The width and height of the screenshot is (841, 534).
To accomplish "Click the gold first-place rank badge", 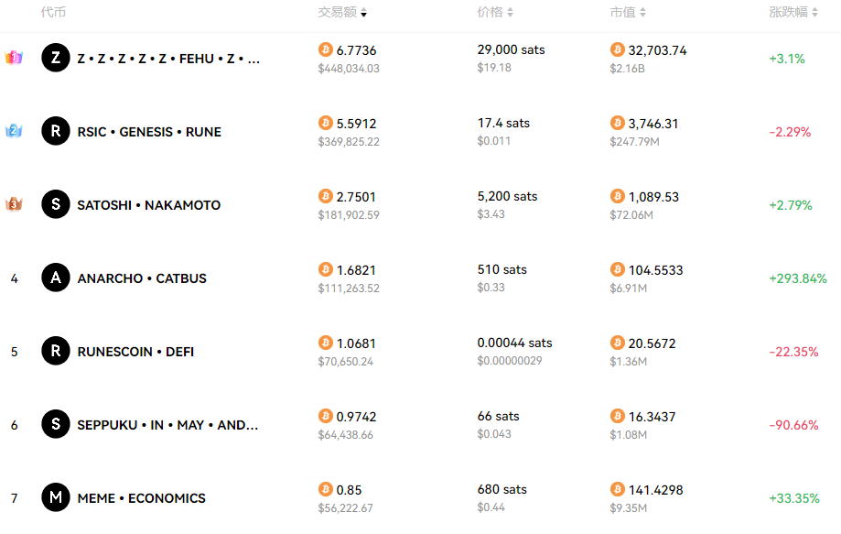I will [x=14, y=57].
